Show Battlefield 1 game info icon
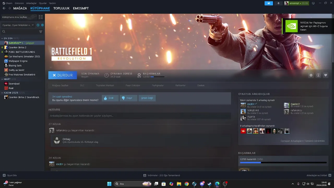This screenshot has height=188, width=334. coord(318,75)
